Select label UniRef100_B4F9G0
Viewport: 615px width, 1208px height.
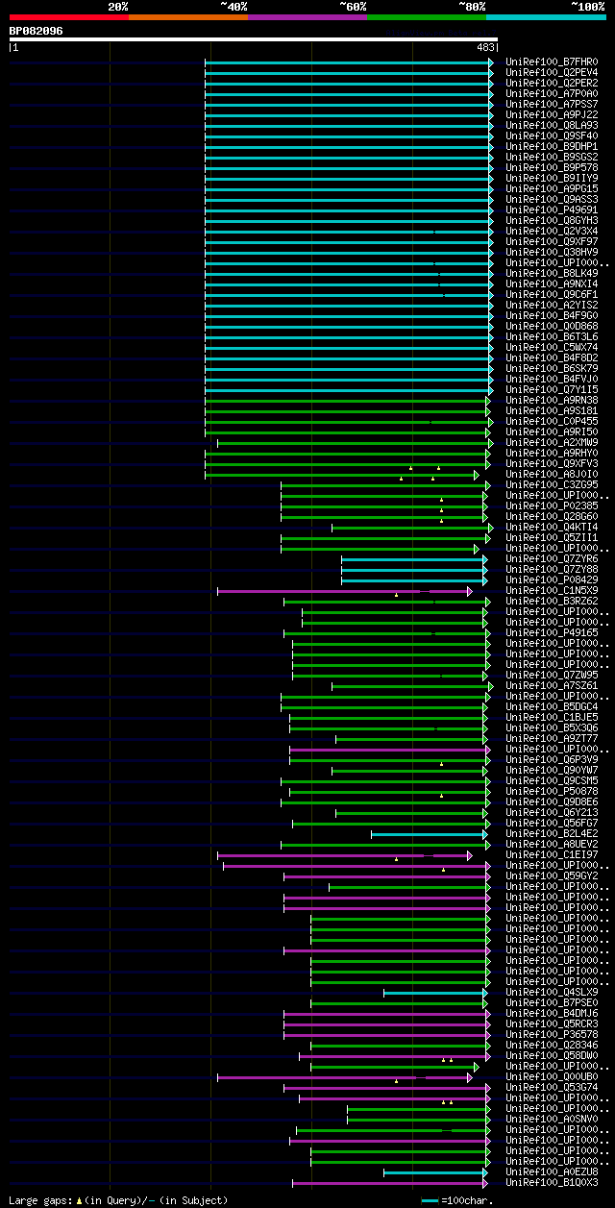tap(552, 315)
